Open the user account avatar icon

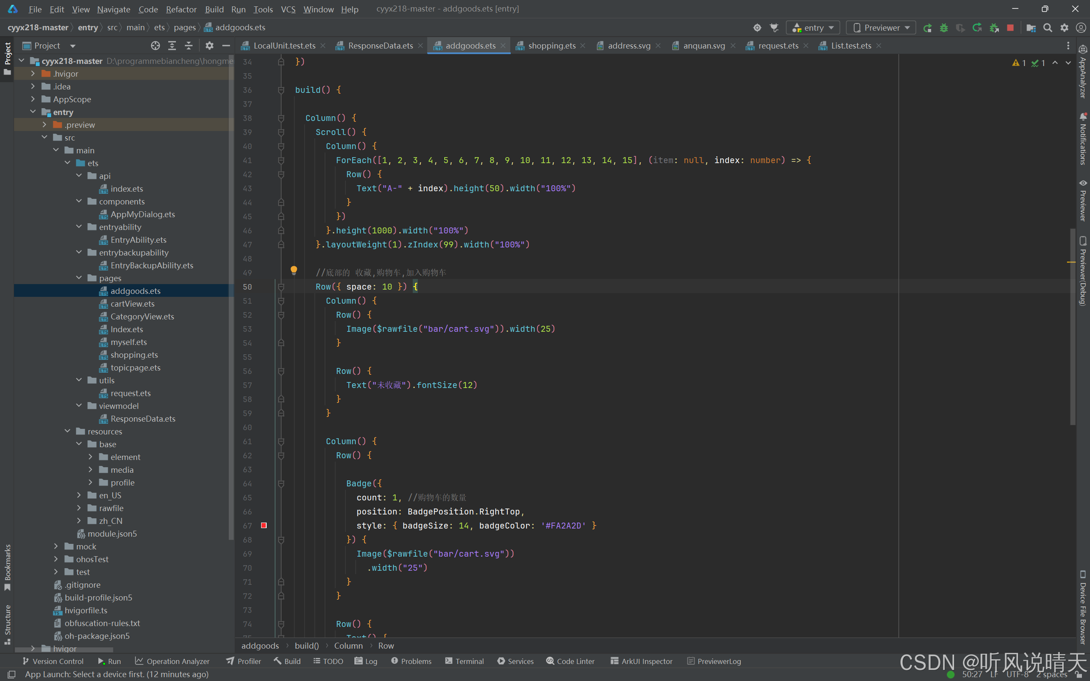pos(1081,28)
